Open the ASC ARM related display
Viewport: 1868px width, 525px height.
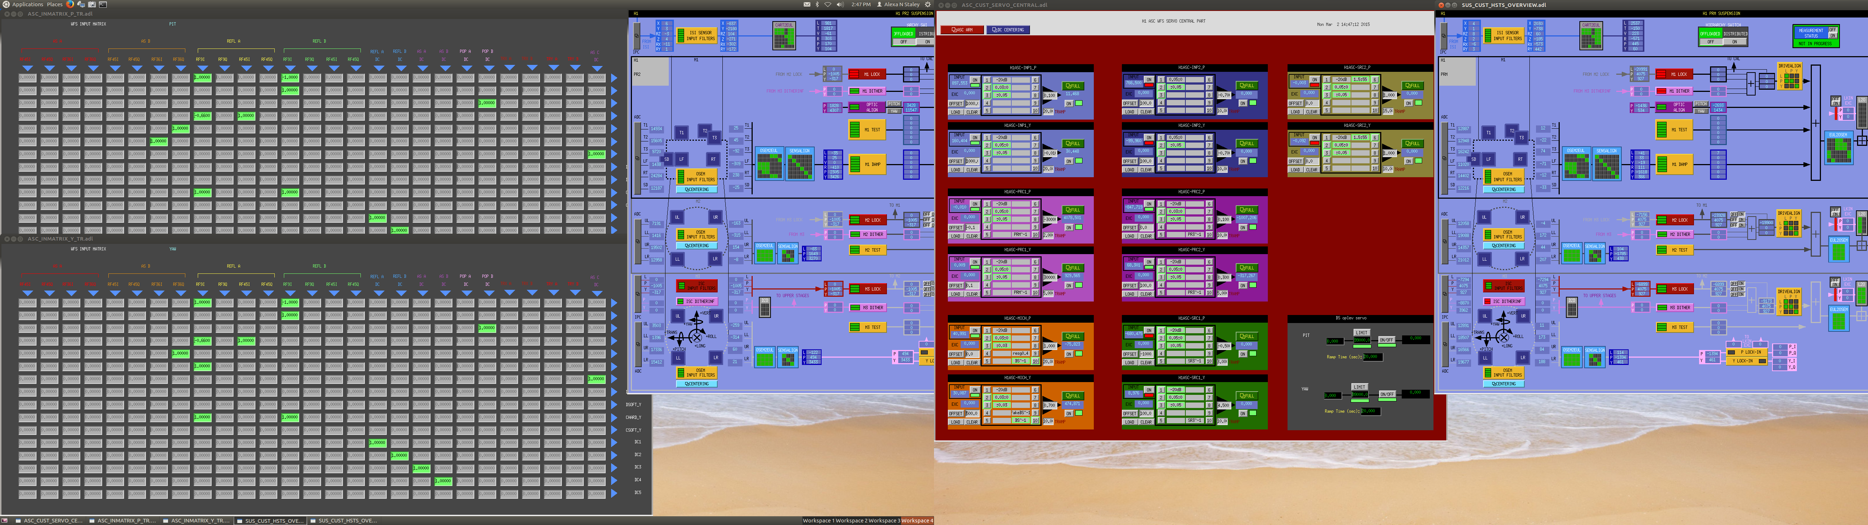pos(962,30)
